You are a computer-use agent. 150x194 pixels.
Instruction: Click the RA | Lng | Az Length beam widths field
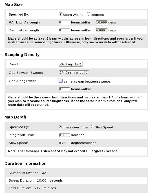coord(64,22)
